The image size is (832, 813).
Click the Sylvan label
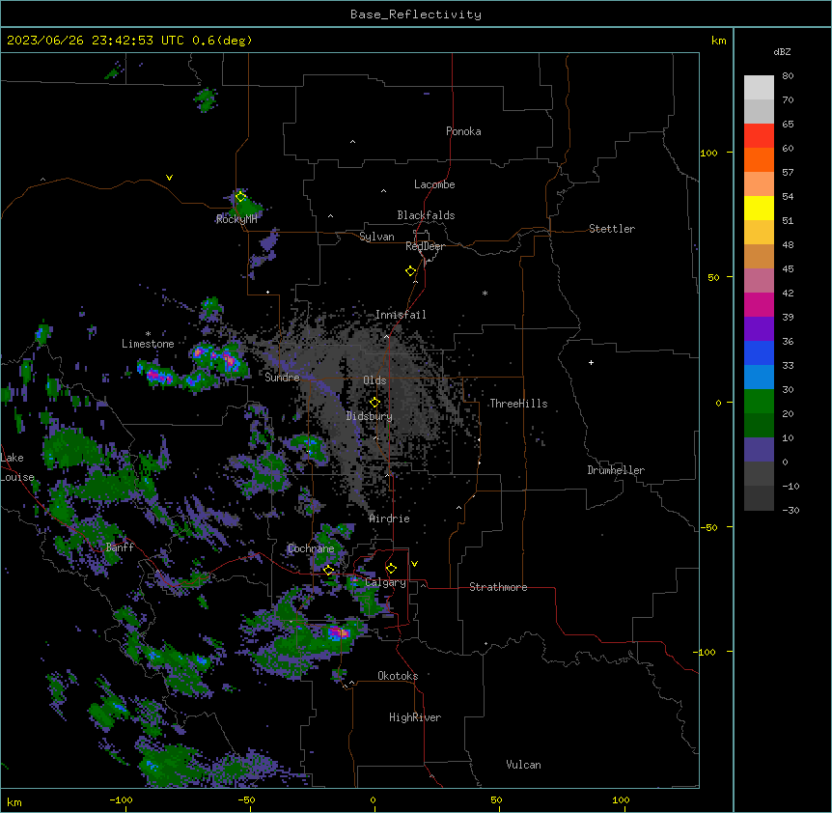[x=376, y=237]
